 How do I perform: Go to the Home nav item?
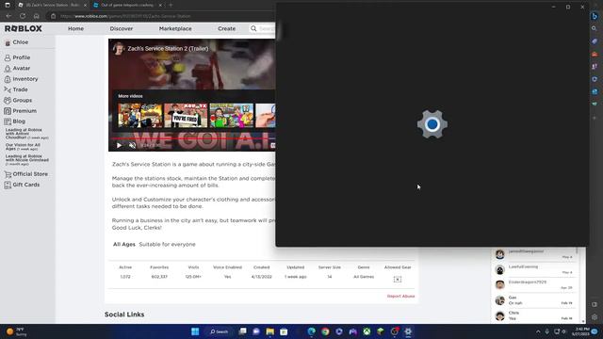point(75,29)
